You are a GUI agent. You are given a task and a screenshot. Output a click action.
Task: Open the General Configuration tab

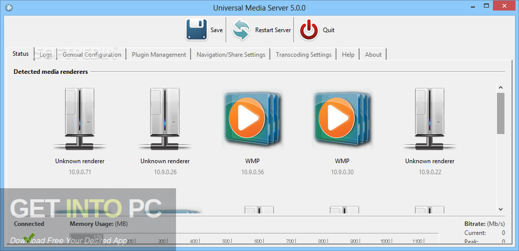point(92,55)
